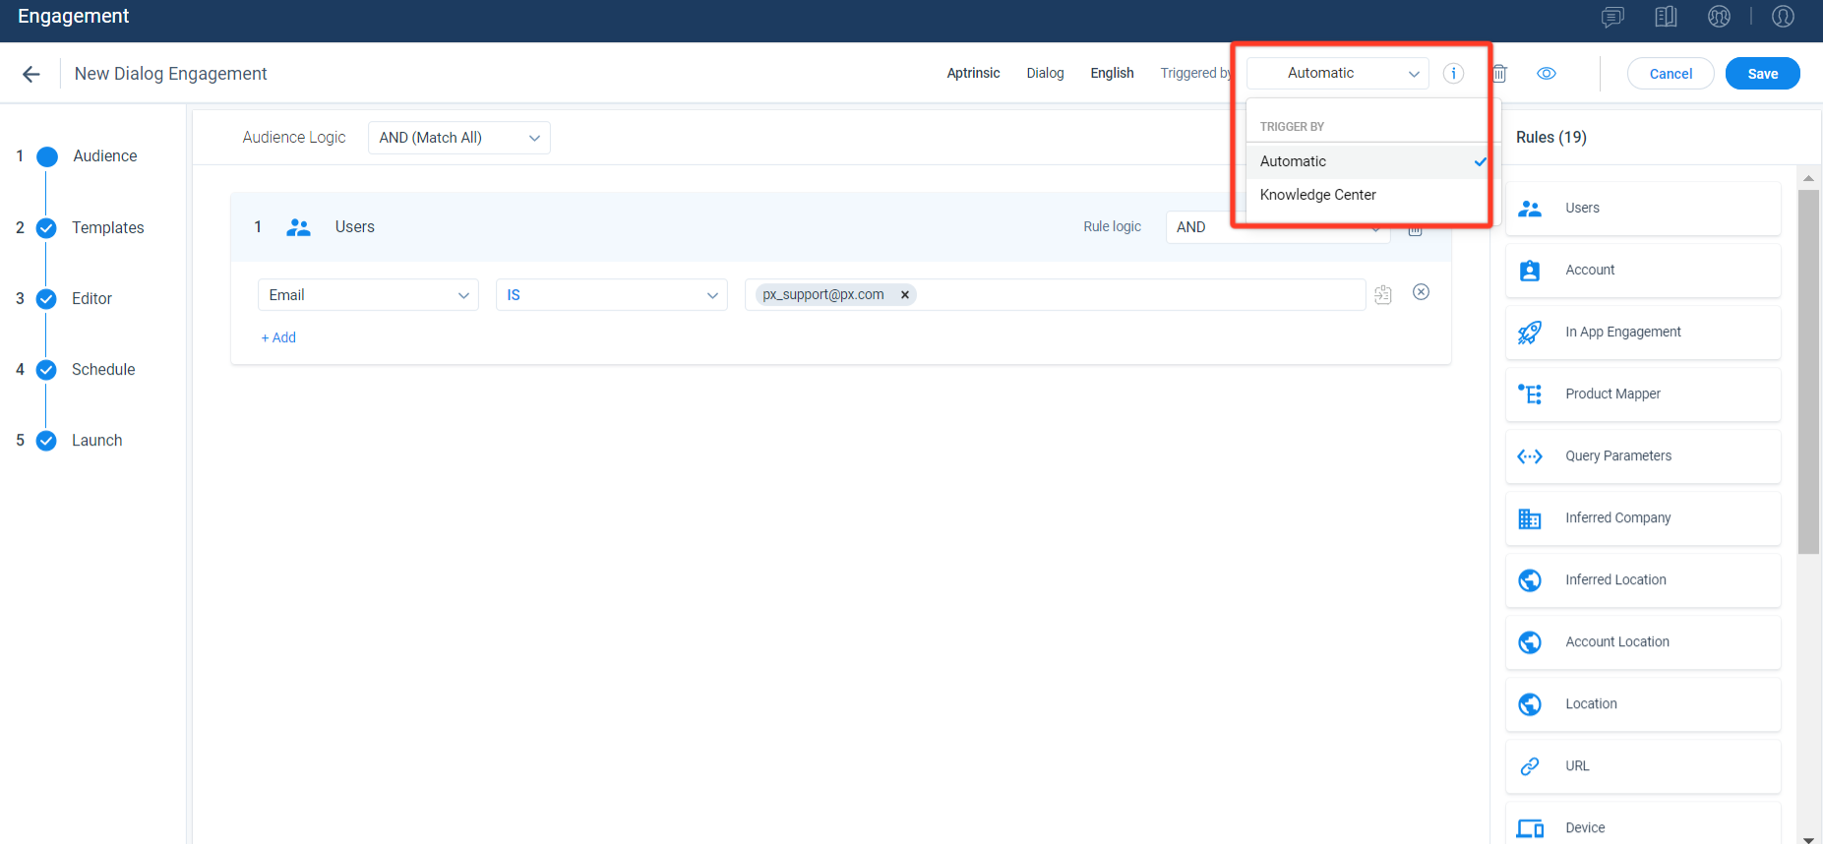This screenshot has width=1823, height=844.
Task: Click the Cancel button
Action: click(x=1671, y=74)
